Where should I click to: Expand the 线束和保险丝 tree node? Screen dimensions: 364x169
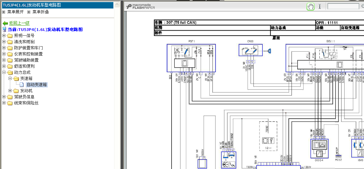(x=4, y=103)
